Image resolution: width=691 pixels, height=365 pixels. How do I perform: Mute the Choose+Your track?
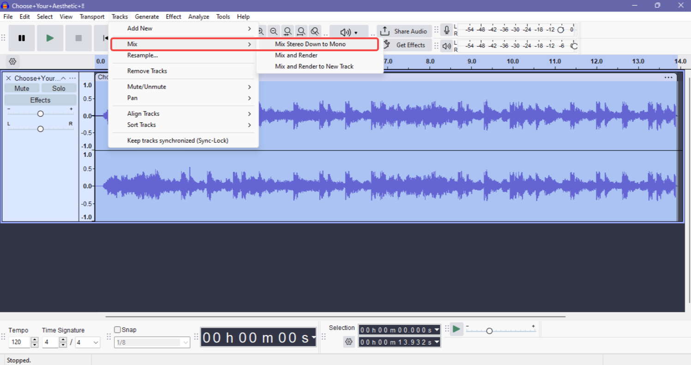[x=21, y=88]
